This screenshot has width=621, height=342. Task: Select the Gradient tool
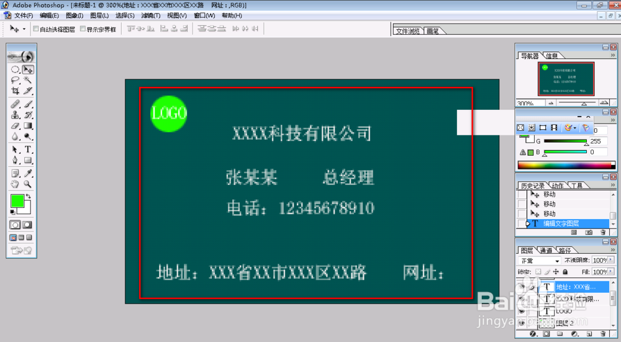28,126
